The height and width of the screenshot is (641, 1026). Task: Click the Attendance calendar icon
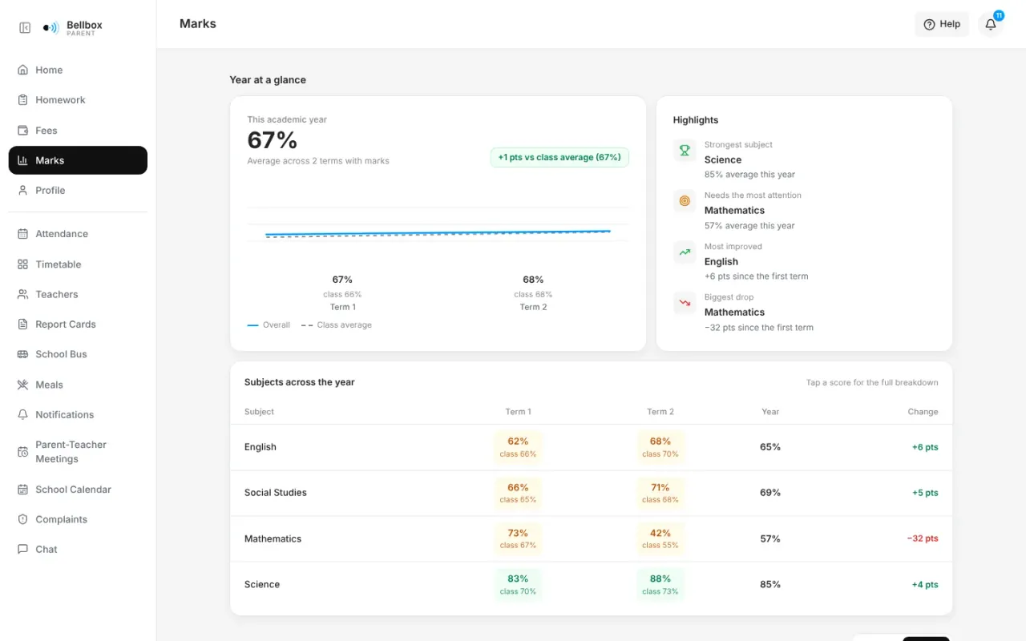click(22, 234)
